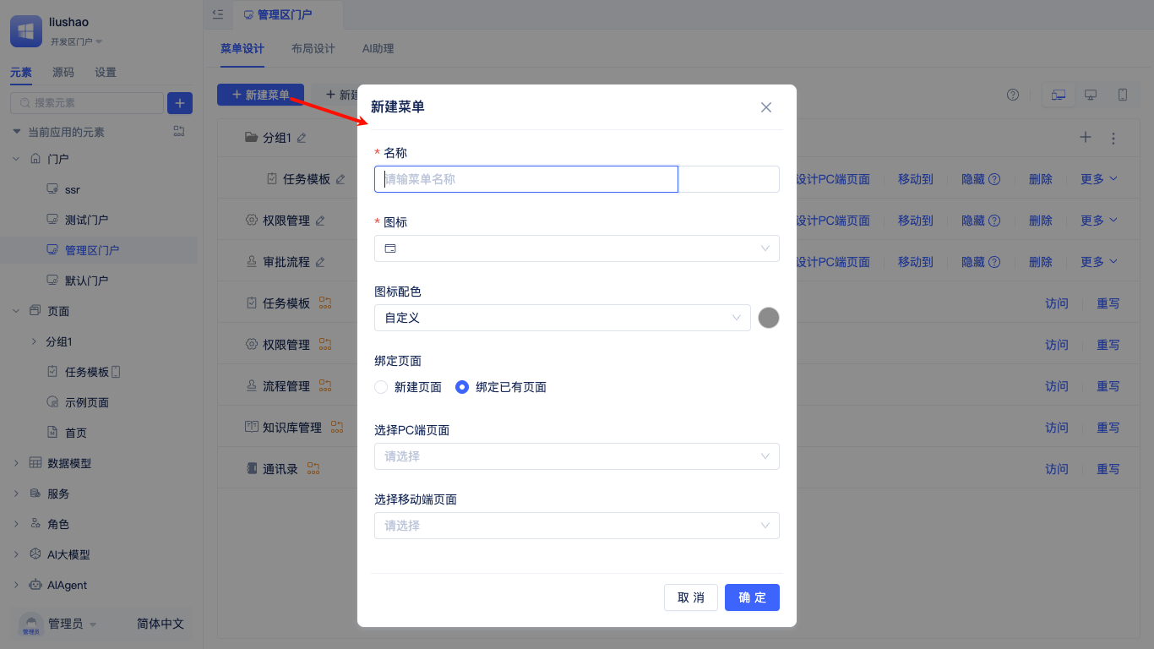The height and width of the screenshot is (649, 1154).
Task: Click edit pencil next to 分组1
Action: (302, 138)
